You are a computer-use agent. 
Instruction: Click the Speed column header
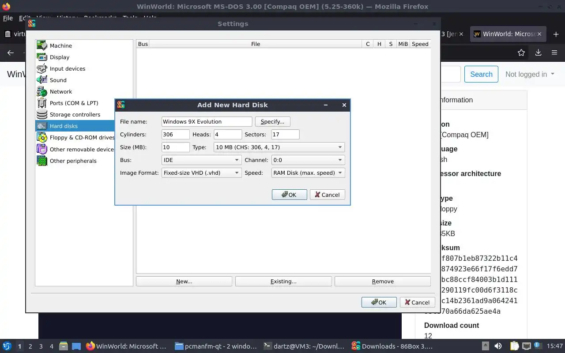(x=420, y=44)
